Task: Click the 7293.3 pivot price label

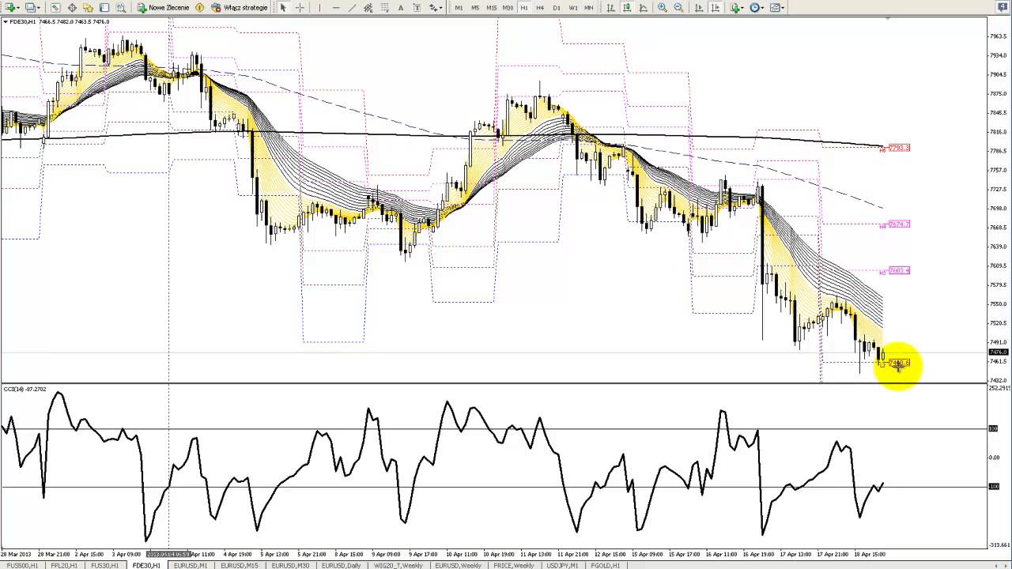Action: pos(899,148)
